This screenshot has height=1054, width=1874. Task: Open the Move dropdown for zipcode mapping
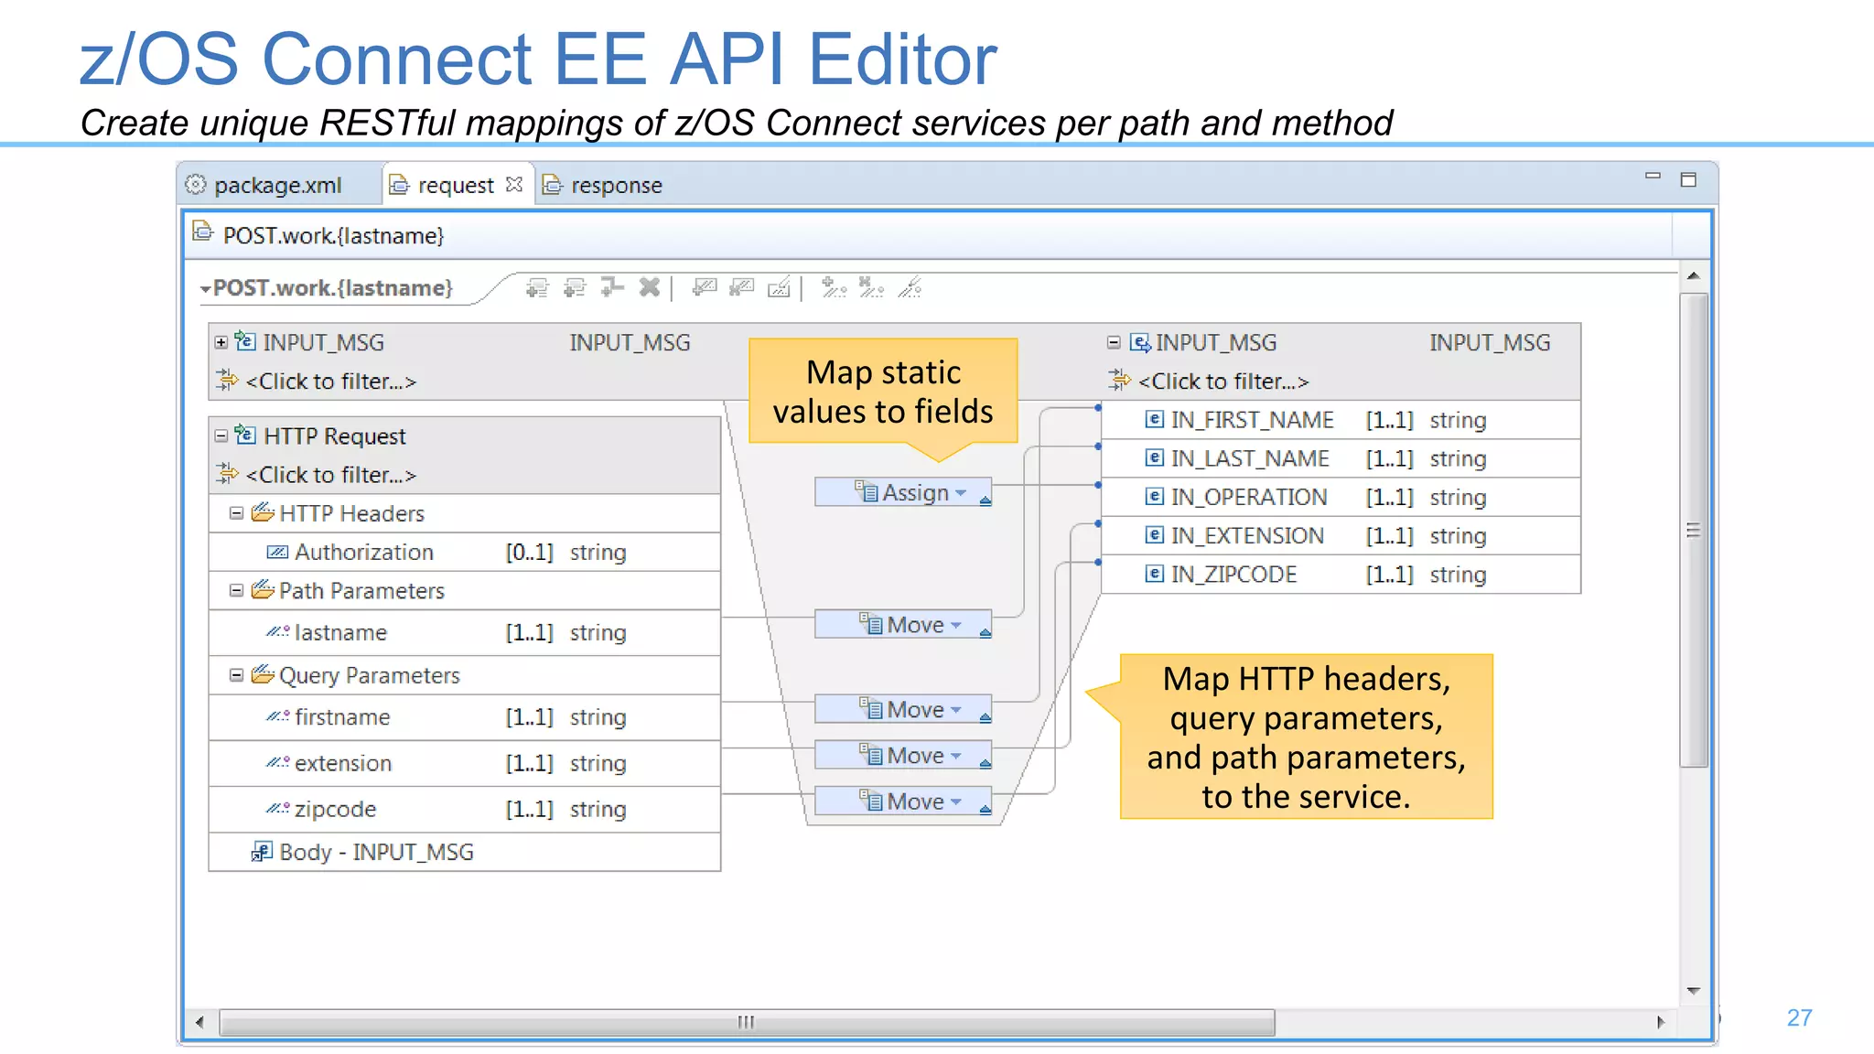pyautogui.click(x=956, y=801)
